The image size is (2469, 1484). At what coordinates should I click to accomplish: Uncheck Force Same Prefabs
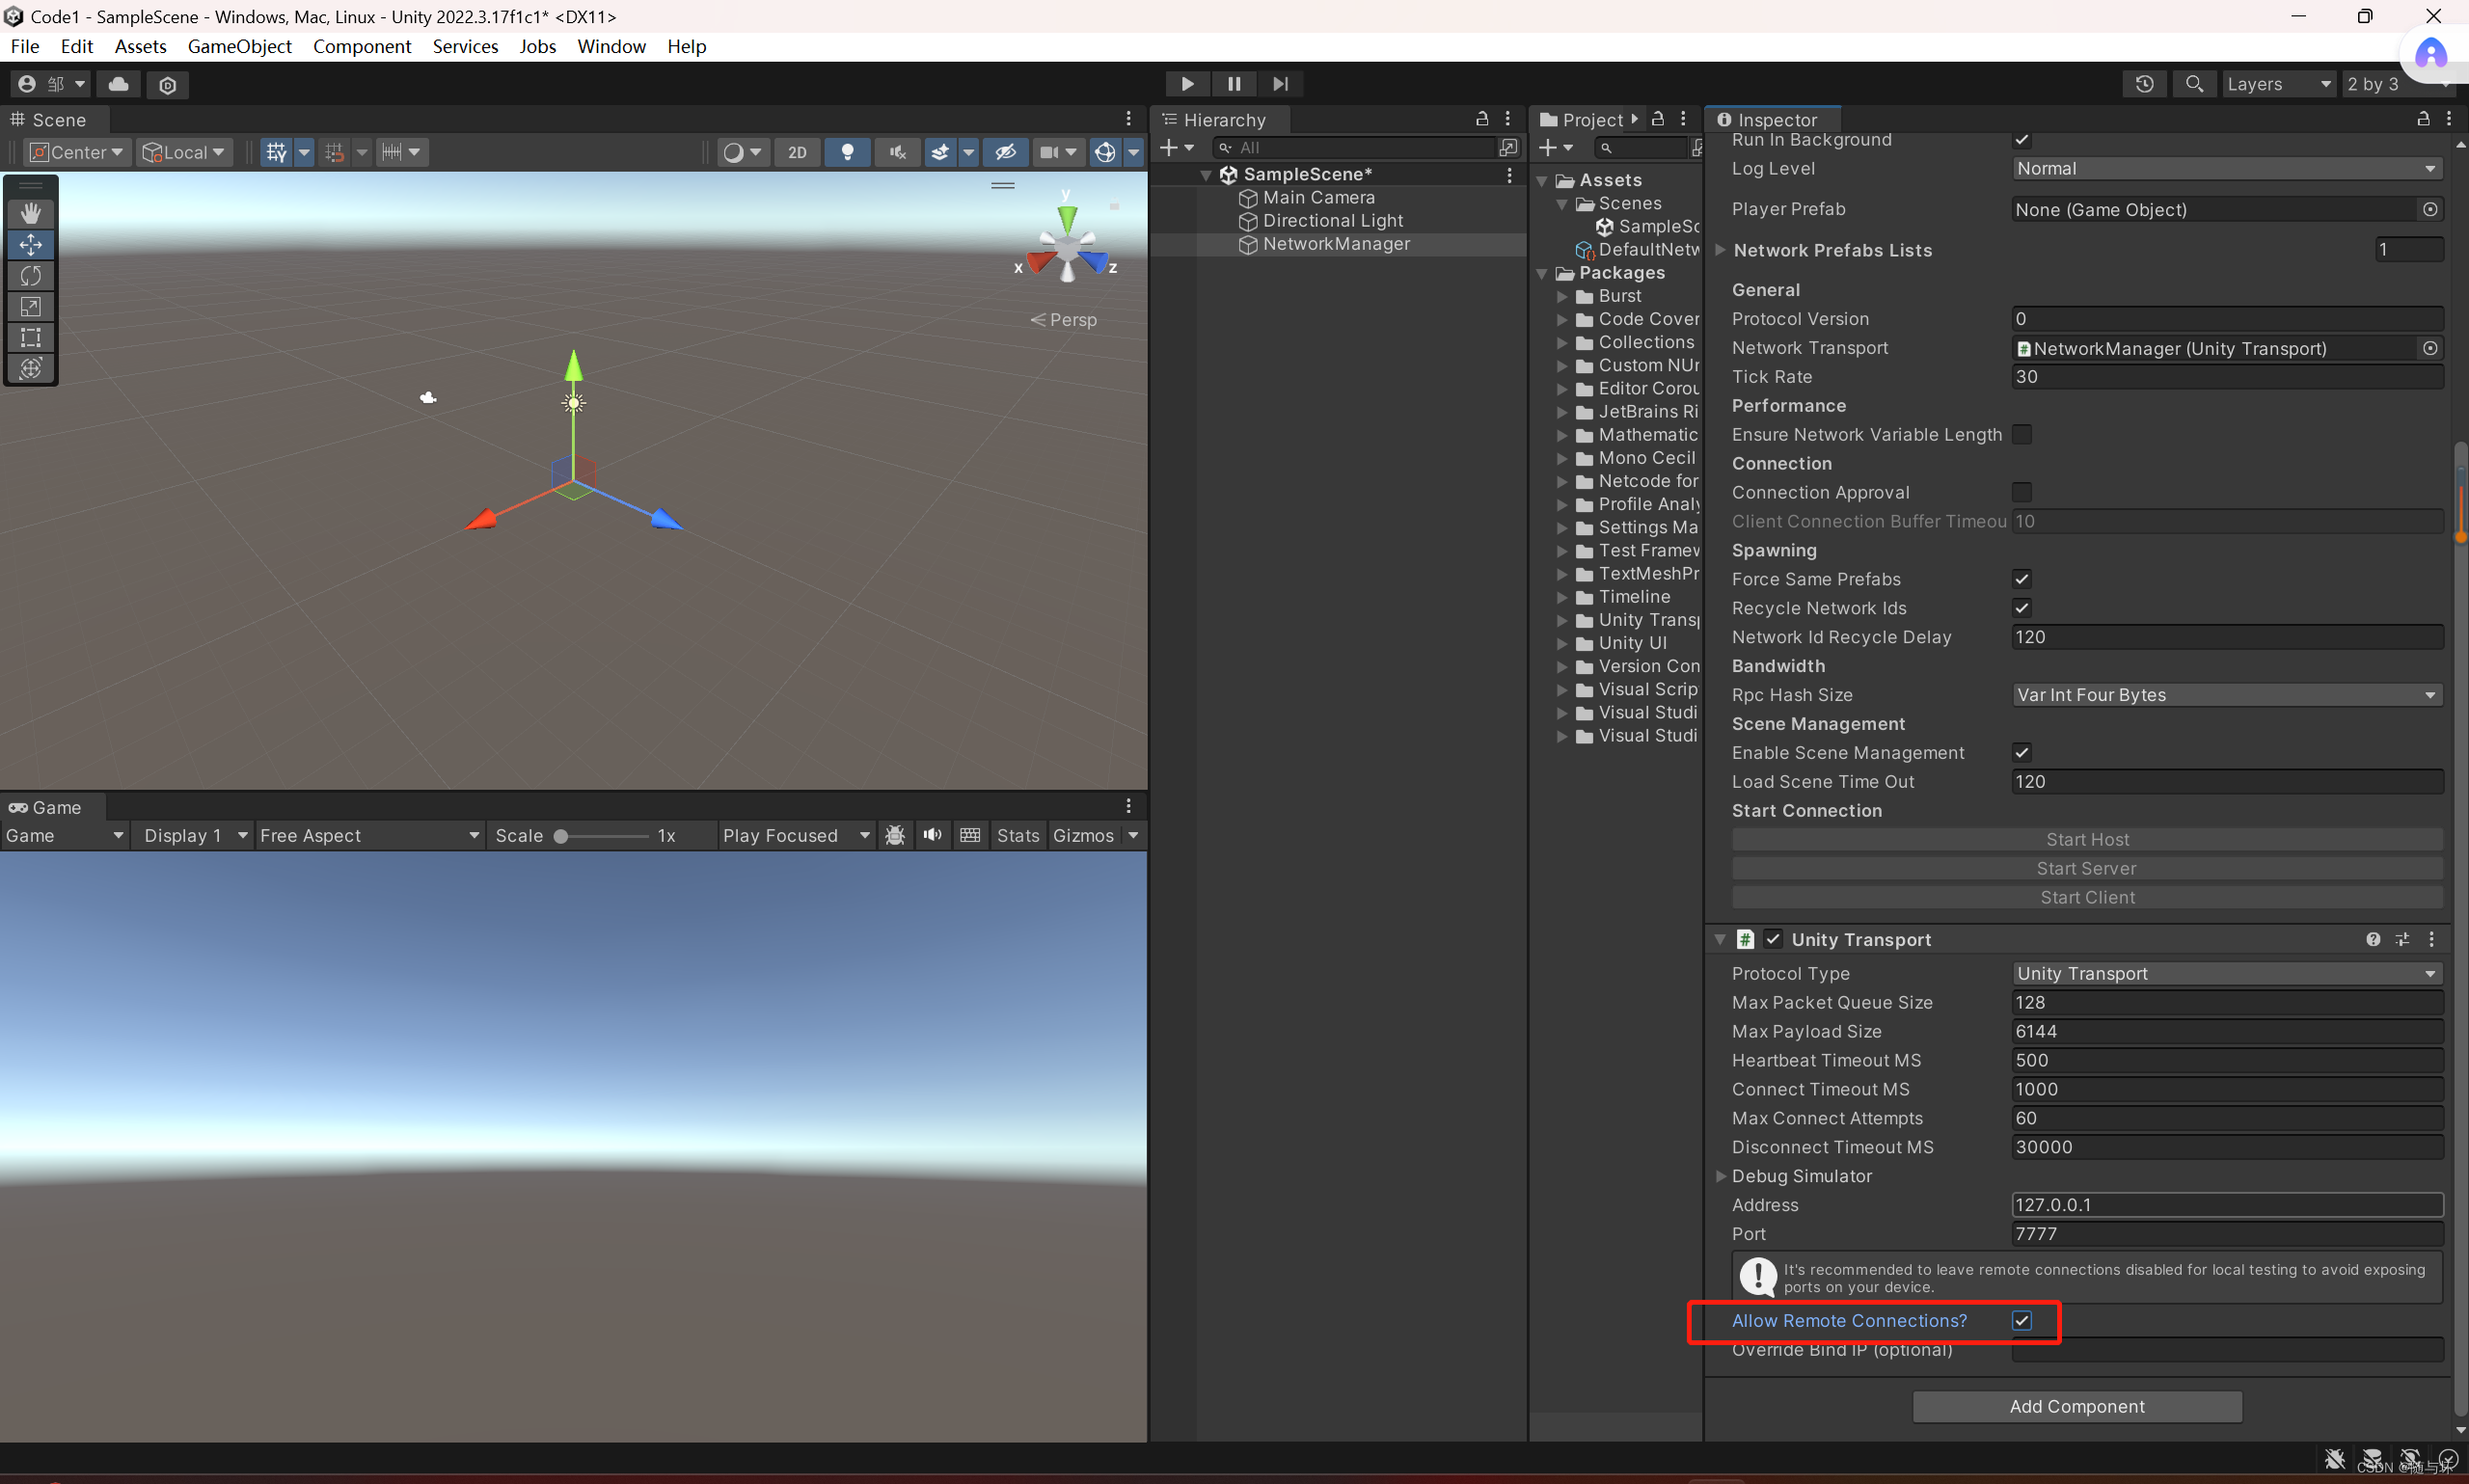(2022, 579)
